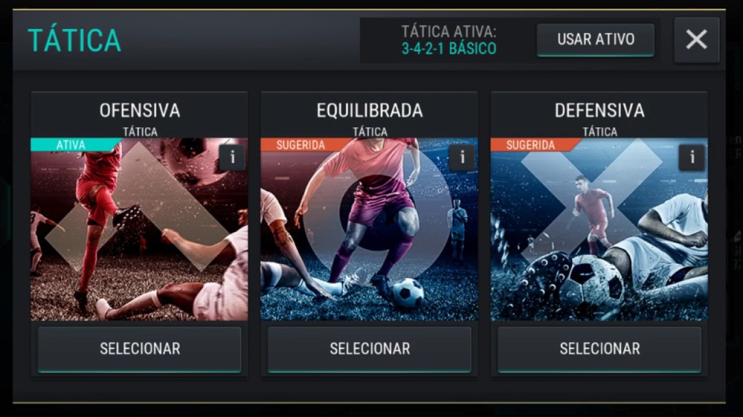743x417 pixels.
Task: Select the EQUILIBRADA card title
Action: [x=370, y=111]
